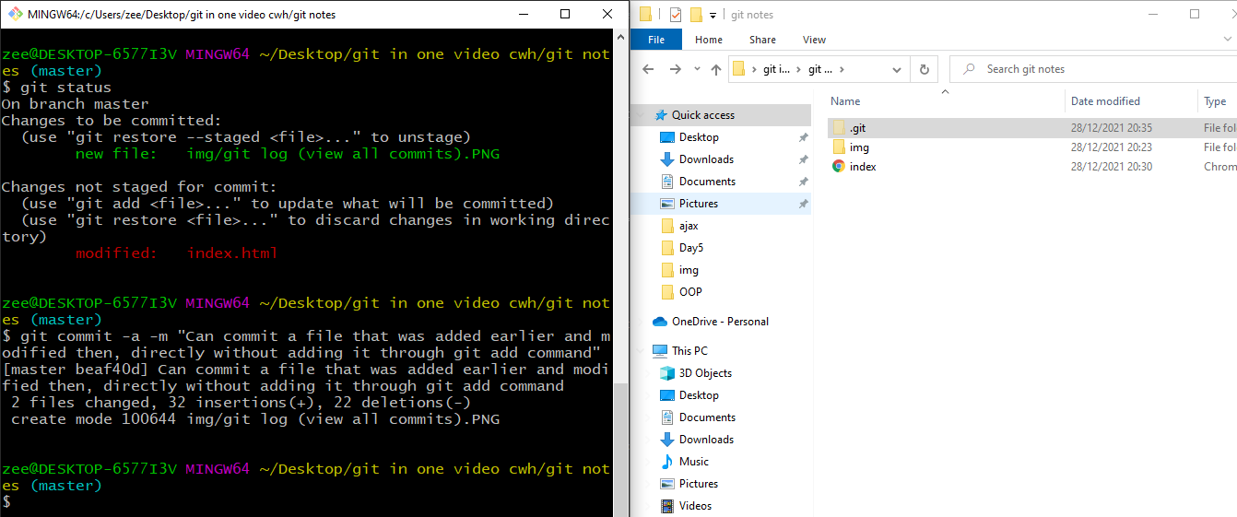Click the pin icon beside Quick access Downloads
Viewport: 1237px width, 517px height.
803,159
